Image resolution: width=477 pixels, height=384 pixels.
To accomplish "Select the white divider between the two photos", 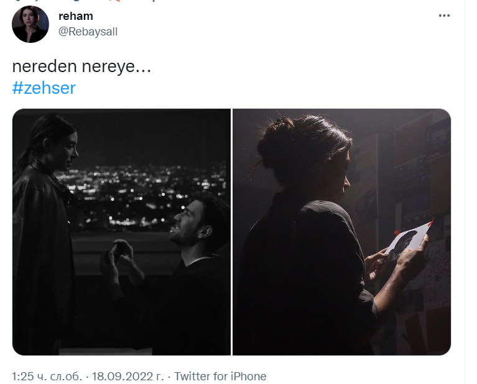I will click(x=232, y=232).
